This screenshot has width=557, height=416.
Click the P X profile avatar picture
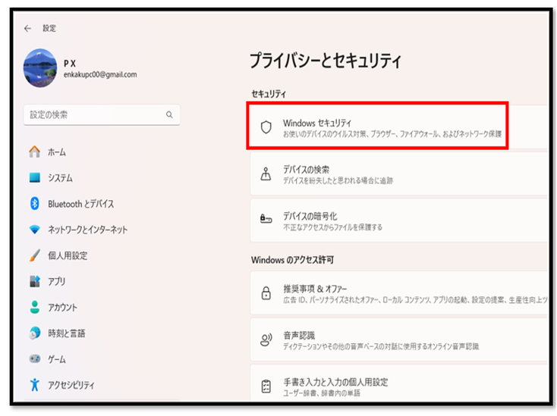(x=40, y=68)
